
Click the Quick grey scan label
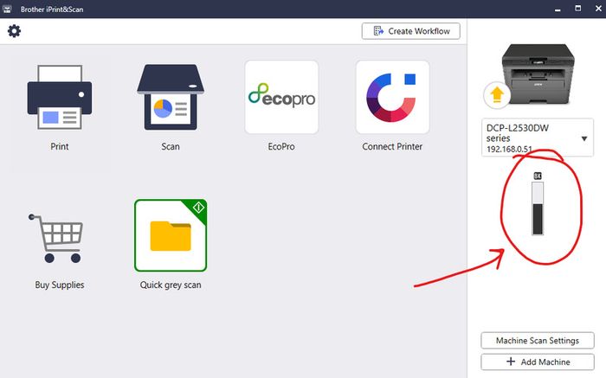(x=171, y=285)
